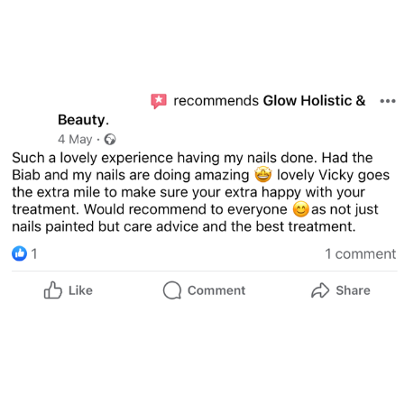The height and width of the screenshot is (414, 414).
Task: Click the bold 'Beauty.' page name
Action: click(x=83, y=120)
